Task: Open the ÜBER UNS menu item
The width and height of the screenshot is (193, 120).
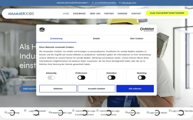Action: click(x=95, y=13)
